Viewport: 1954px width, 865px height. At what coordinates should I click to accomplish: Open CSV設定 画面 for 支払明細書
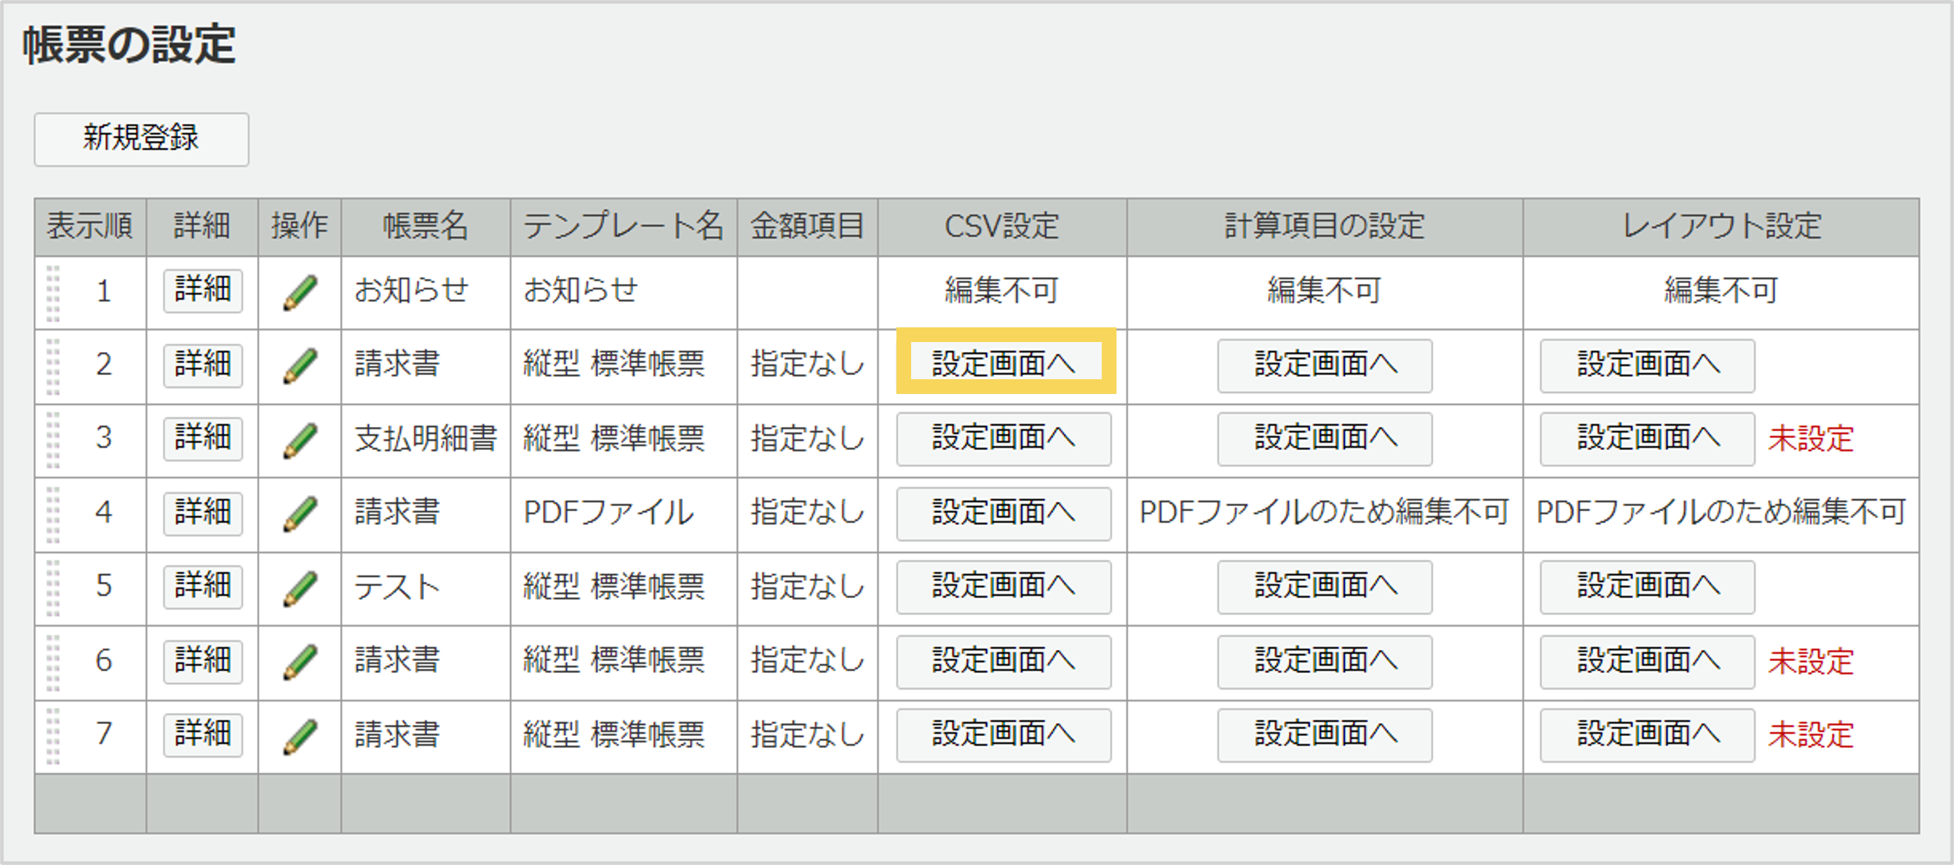pos(1003,439)
